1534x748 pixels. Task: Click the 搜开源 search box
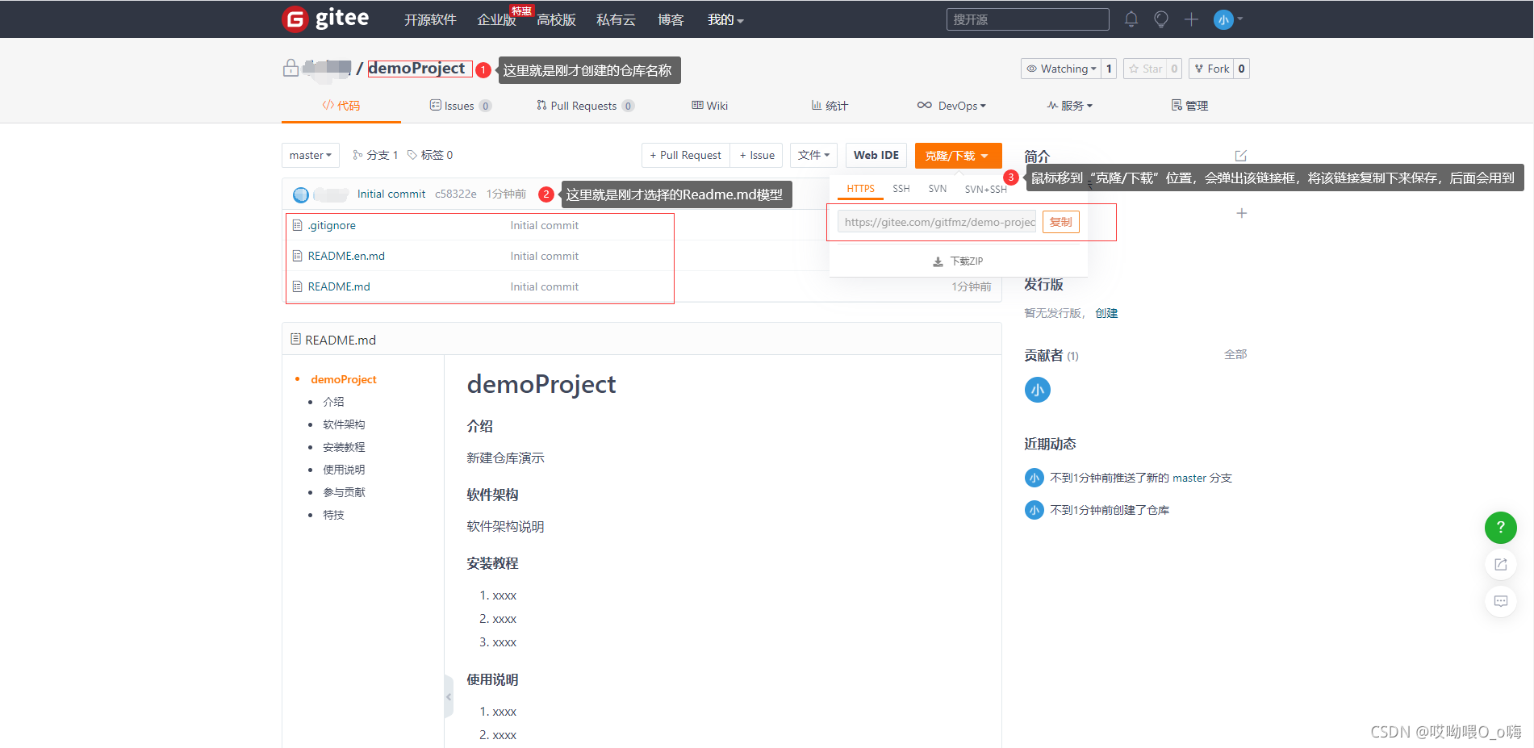[x=1028, y=19]
